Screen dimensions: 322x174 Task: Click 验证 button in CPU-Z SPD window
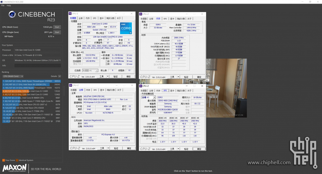click(186, 149)
